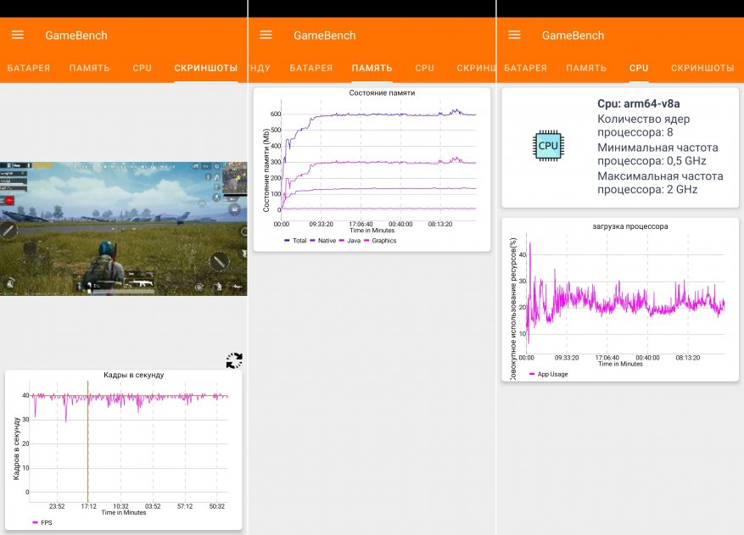Click GameBench title in the left panel
The height and width of the screenshot is (535, 744).
(x=76, y=35)
